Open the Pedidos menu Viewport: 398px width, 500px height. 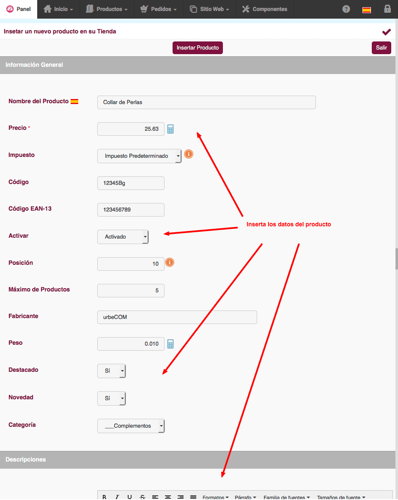tap(159, 9)
